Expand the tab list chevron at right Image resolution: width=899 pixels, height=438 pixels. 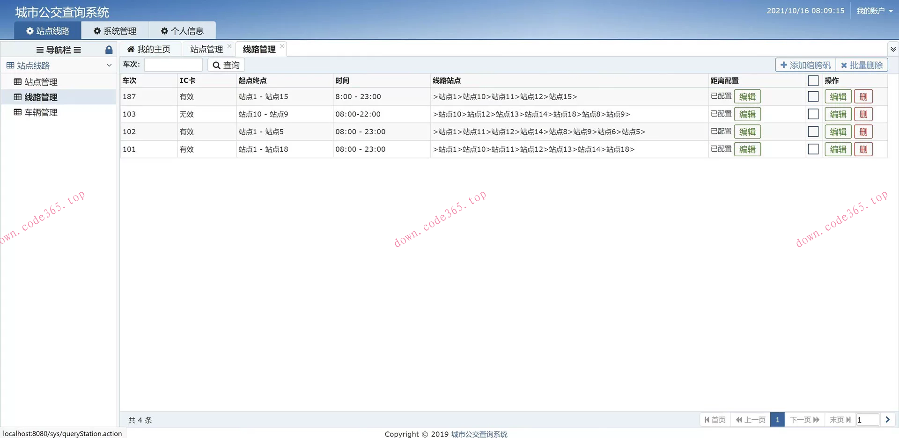(893, 49)
